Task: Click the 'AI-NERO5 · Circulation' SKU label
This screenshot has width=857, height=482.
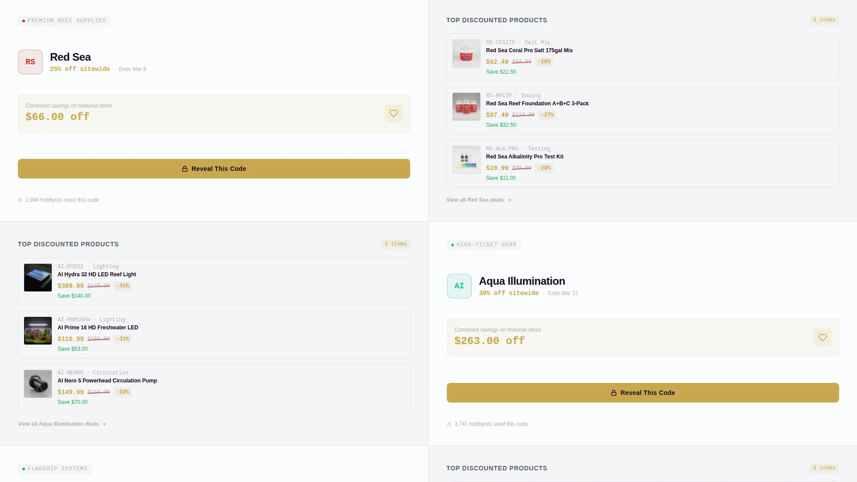Action: [x=93, y=373]
